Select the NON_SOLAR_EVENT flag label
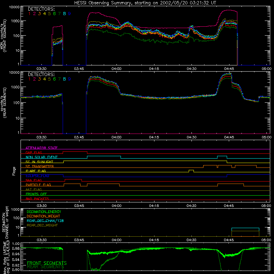The width and height of the screenshot is (274, 274). tap(41, 157)
